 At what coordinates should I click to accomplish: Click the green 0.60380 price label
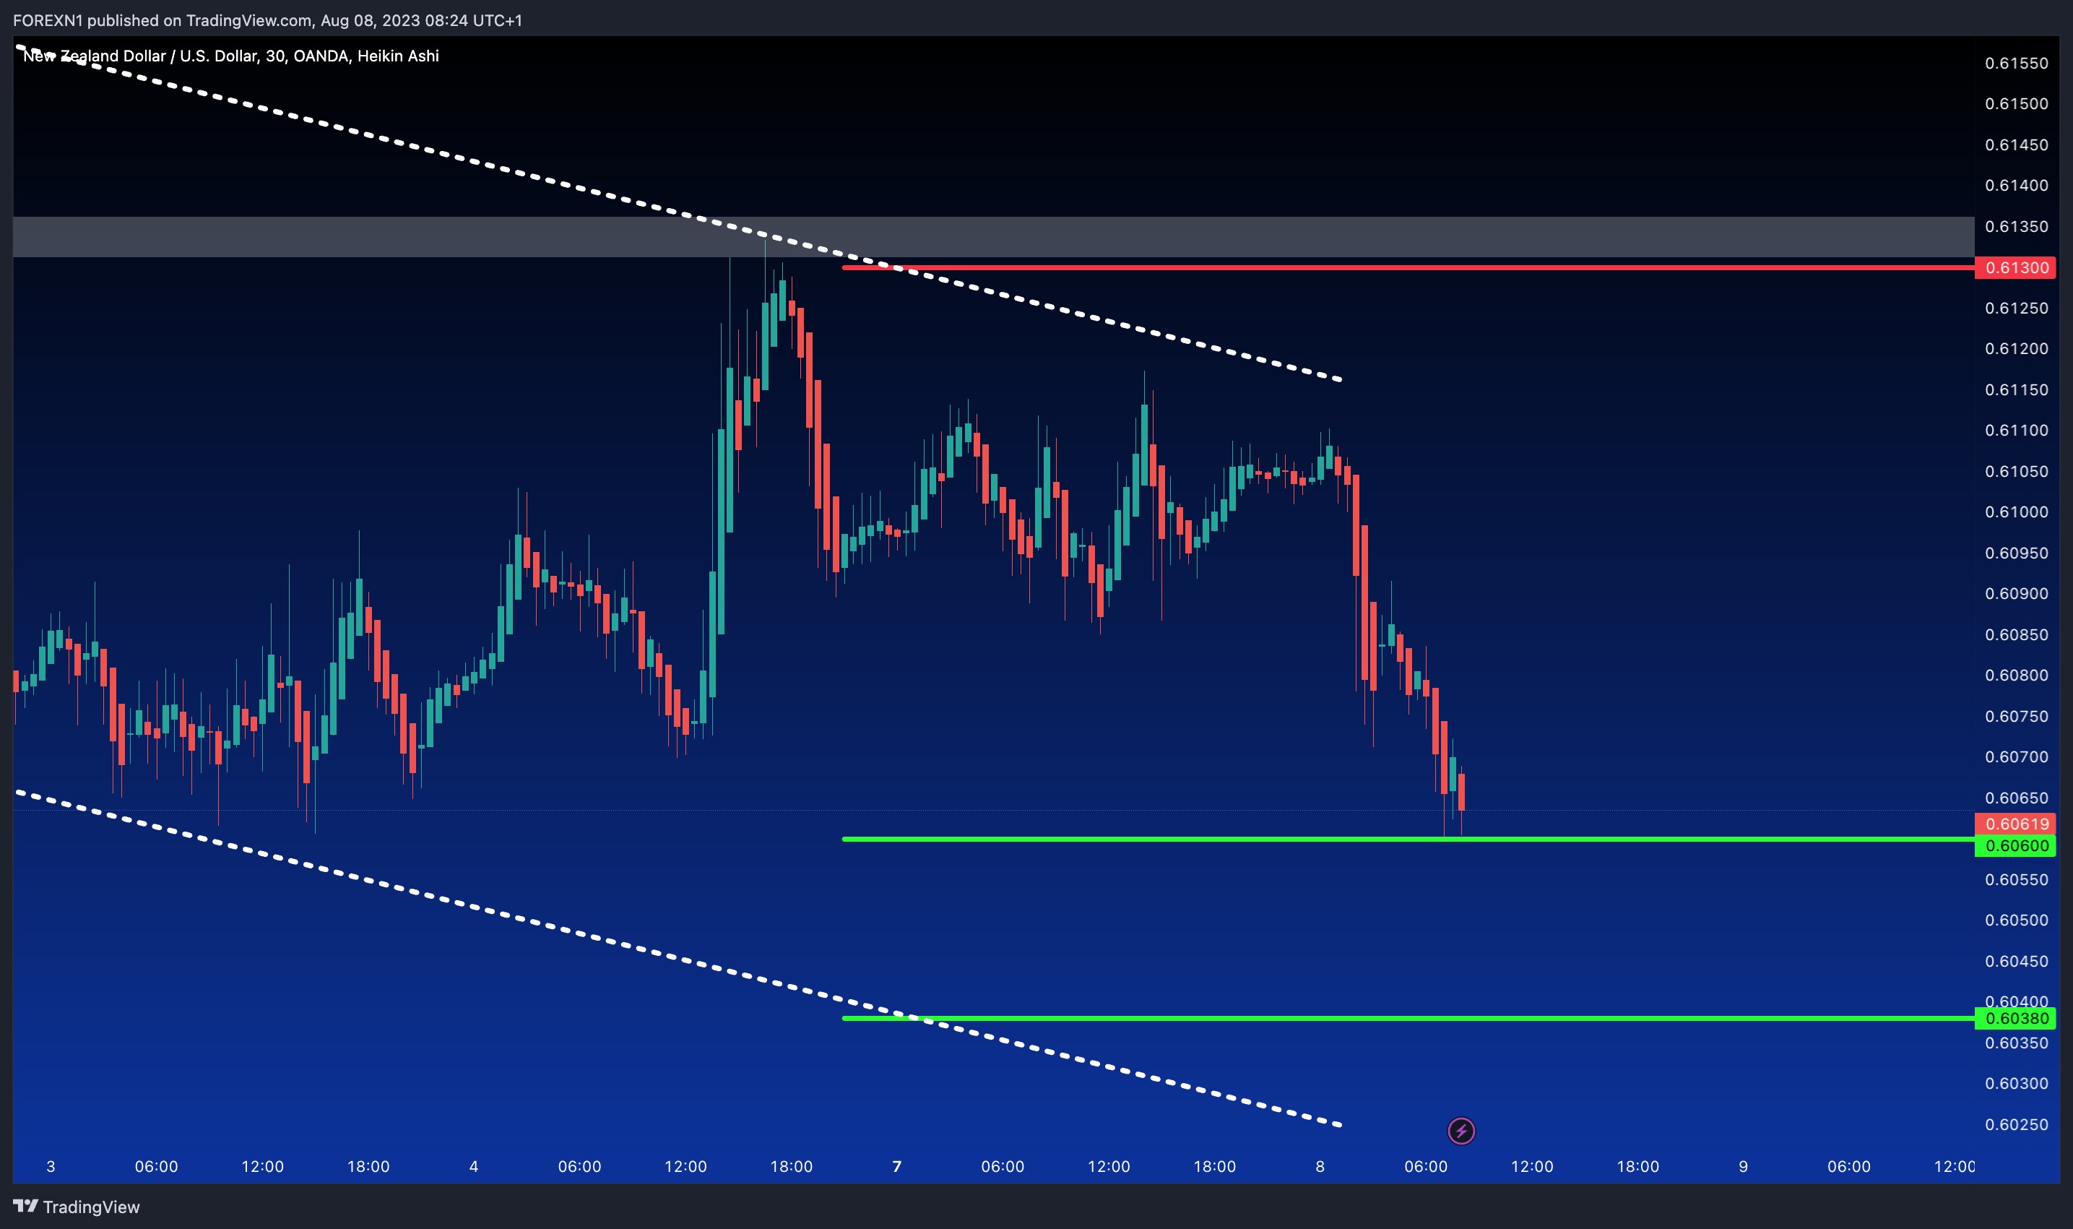pos(2015,1019)
